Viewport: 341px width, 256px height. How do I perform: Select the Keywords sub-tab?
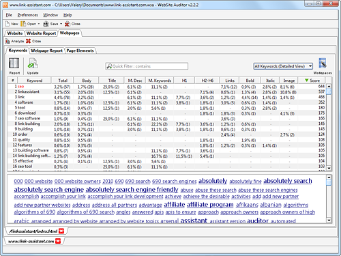click(18, 51)
